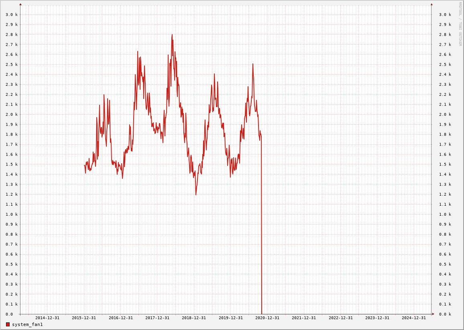Click the 2022-12-31 time axis label
Screen dimensions: 464x330
341,318
